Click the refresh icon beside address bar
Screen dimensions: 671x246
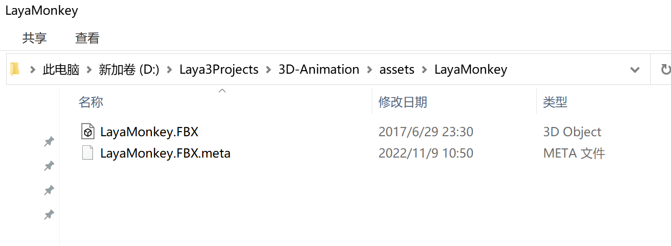point(664,70)
